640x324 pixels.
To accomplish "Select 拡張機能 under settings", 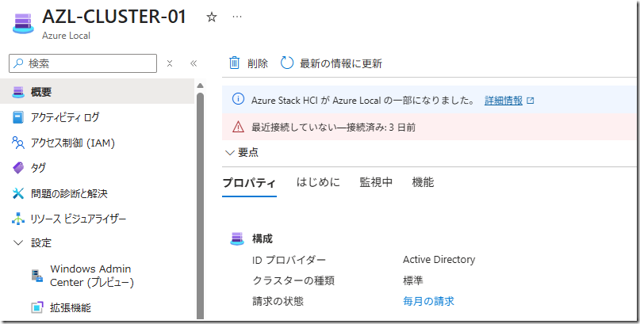I will 71,307.
